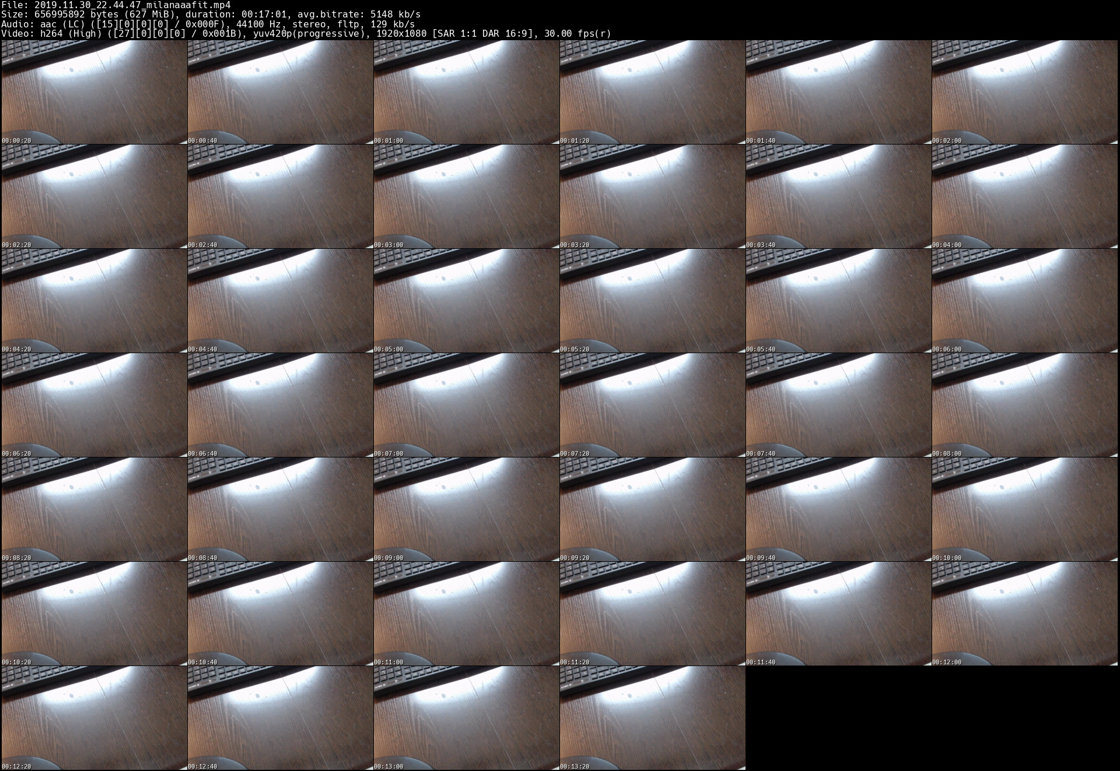View the 00:09:40 thumbnail
The image size is (1120, 771).
point(838,509)
